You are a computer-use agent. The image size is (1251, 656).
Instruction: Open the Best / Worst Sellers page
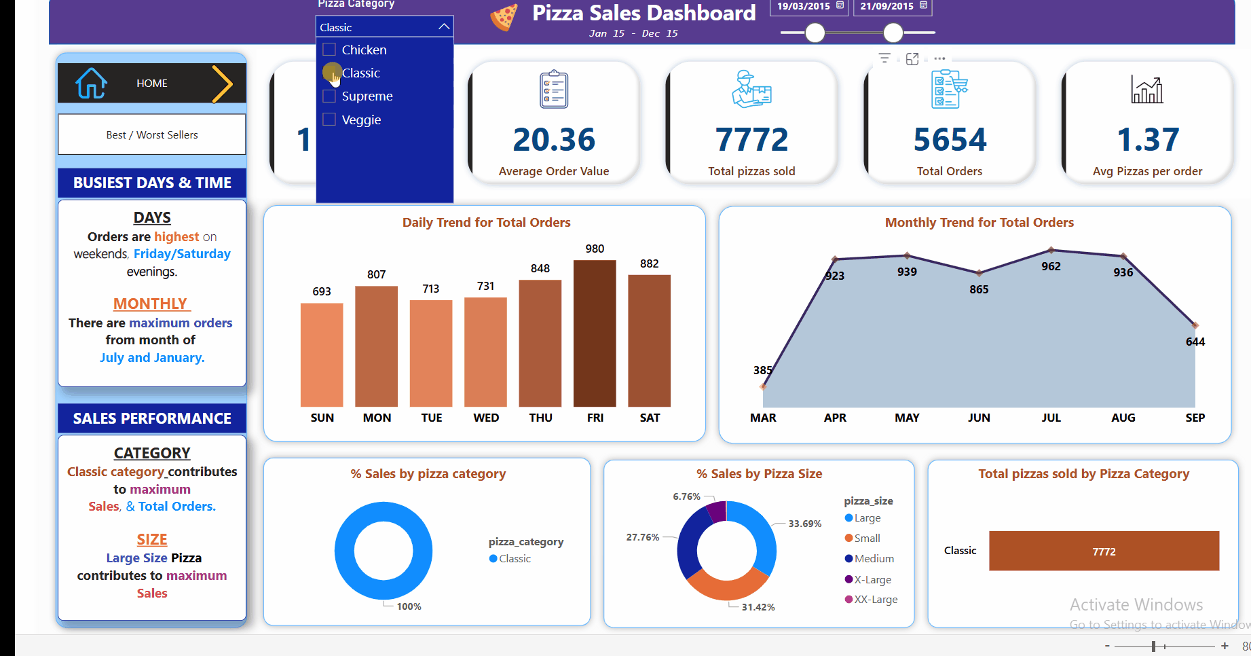[x=151, y=134]
